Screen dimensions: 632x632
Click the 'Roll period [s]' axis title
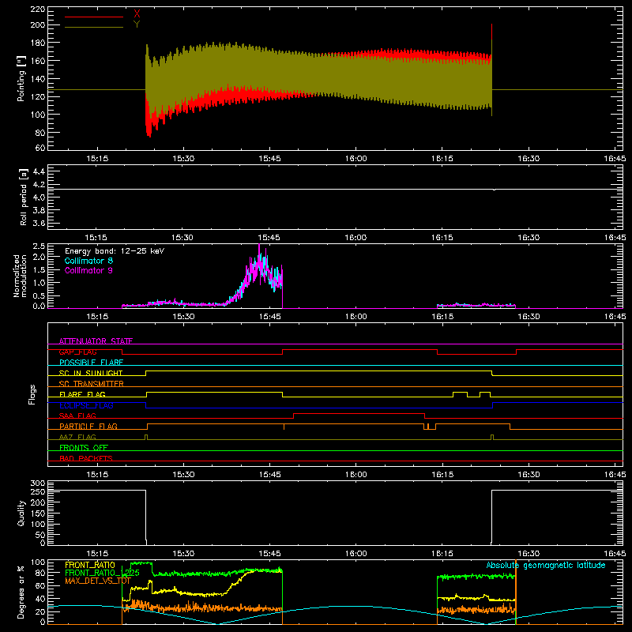tap(24, 197)
